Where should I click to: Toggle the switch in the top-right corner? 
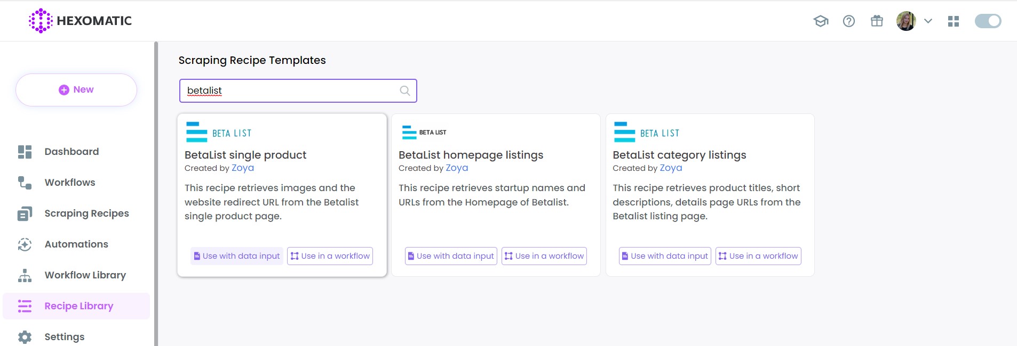[x=988, y=21]
